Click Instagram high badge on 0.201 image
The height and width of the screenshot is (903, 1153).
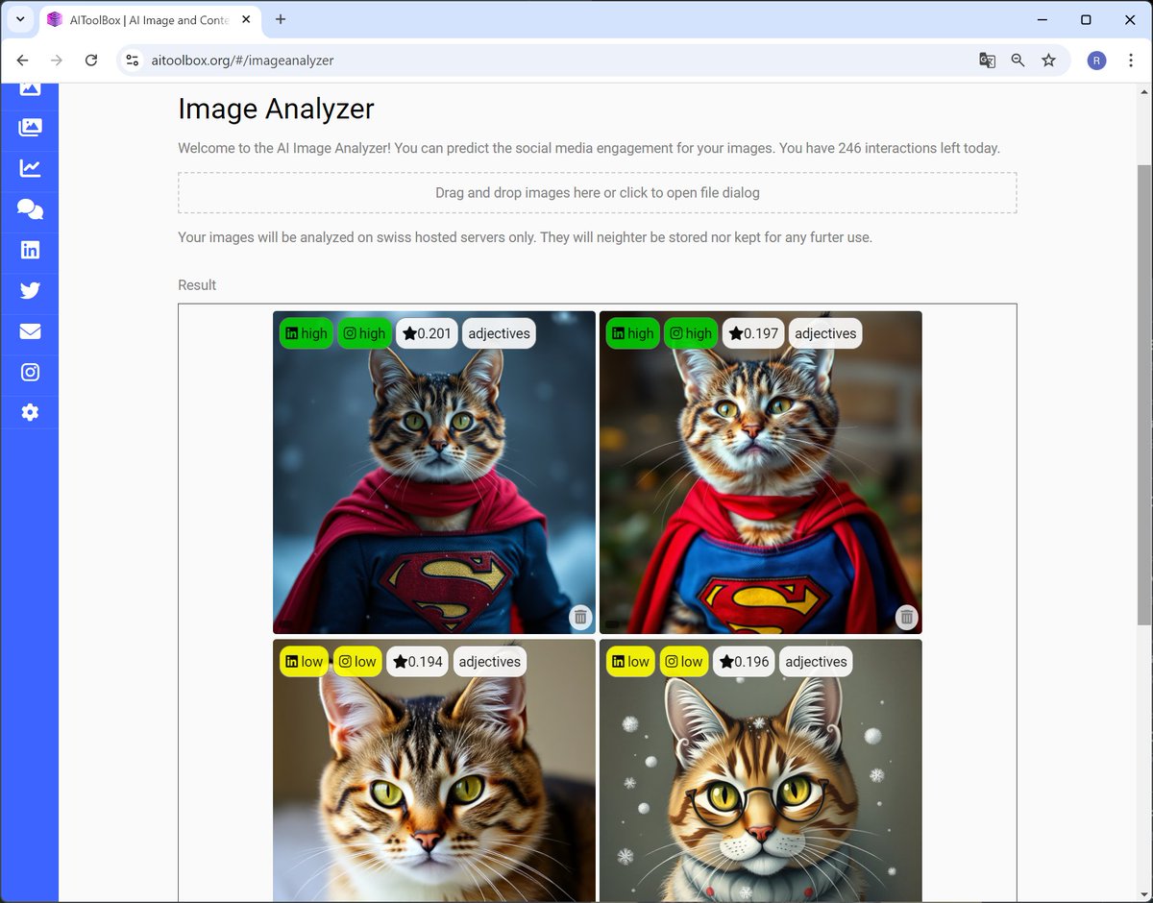pos(364,333)
